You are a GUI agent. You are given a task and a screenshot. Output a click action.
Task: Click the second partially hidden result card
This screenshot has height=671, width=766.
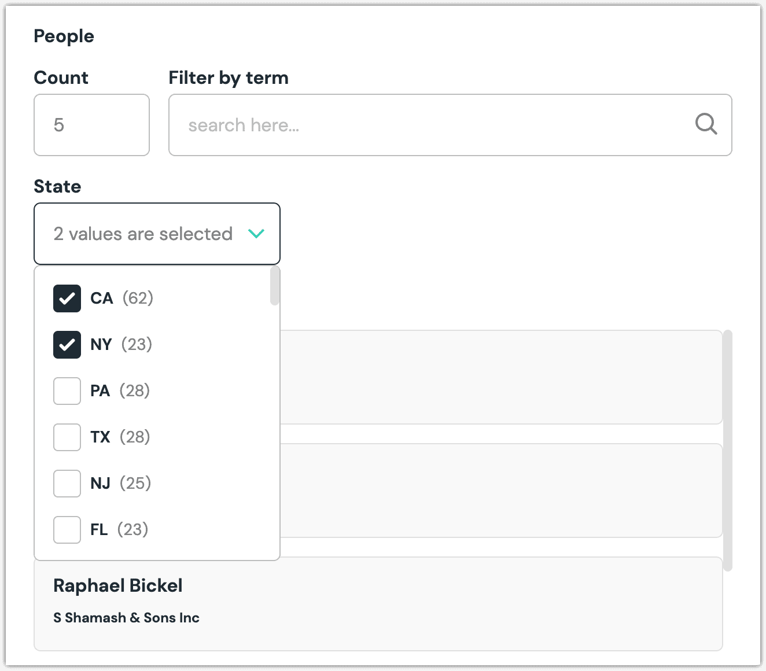[501, 491]
